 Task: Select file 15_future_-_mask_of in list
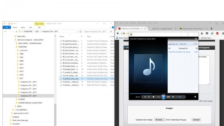(71, 85)
